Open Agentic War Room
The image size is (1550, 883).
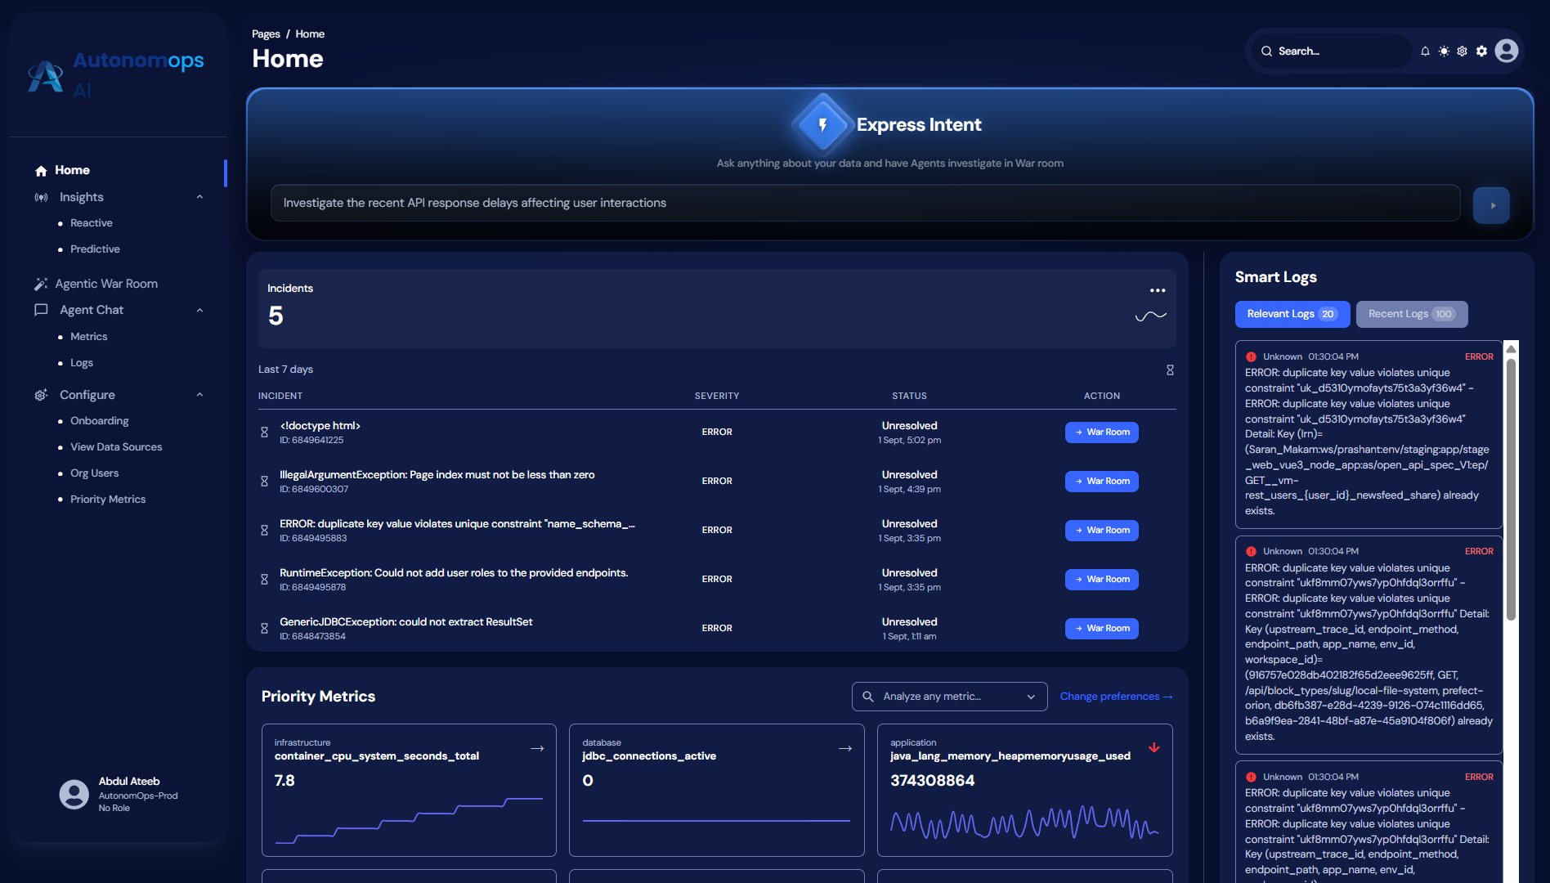click(106, 284)
